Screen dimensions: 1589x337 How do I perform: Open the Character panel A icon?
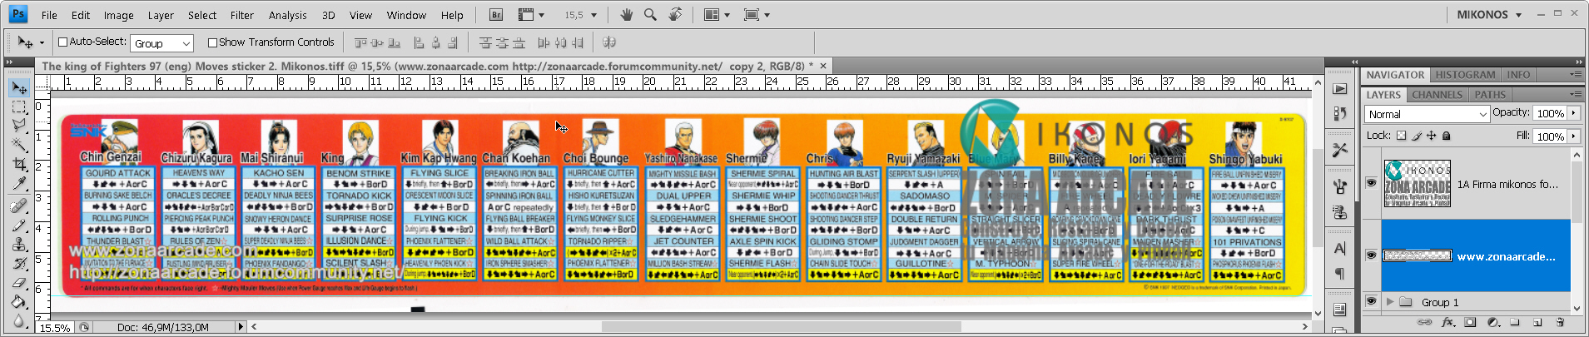tap(1339, 248)
